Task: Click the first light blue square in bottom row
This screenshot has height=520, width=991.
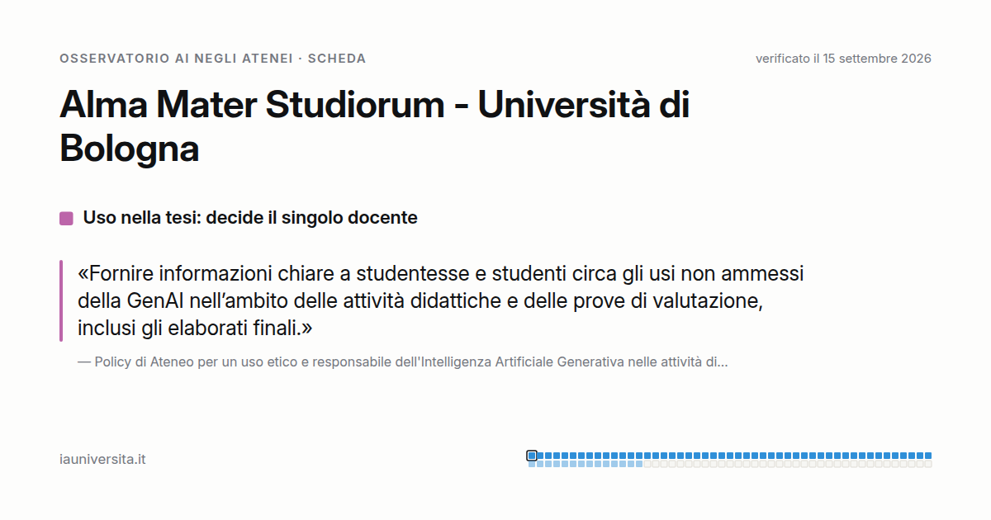Action: point(532,464)
